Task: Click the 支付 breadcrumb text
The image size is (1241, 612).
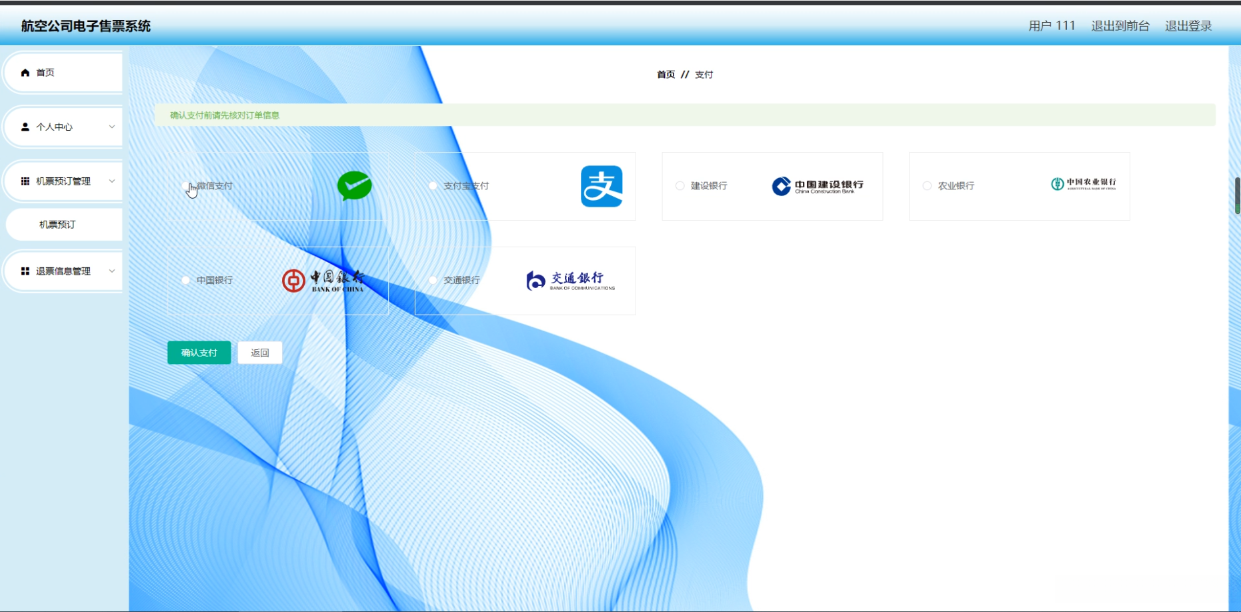Action: coord(704,75)
